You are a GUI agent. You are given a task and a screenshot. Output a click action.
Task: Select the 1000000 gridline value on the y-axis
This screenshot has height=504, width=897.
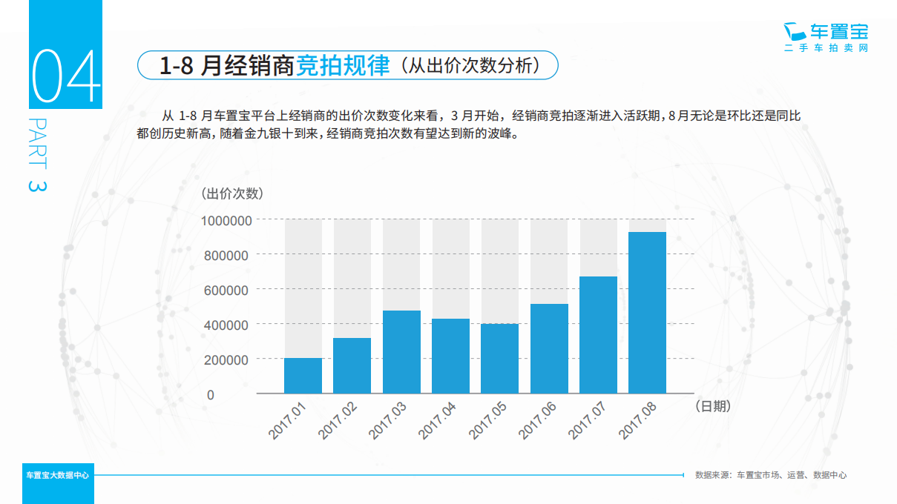(x=226, y=220)
